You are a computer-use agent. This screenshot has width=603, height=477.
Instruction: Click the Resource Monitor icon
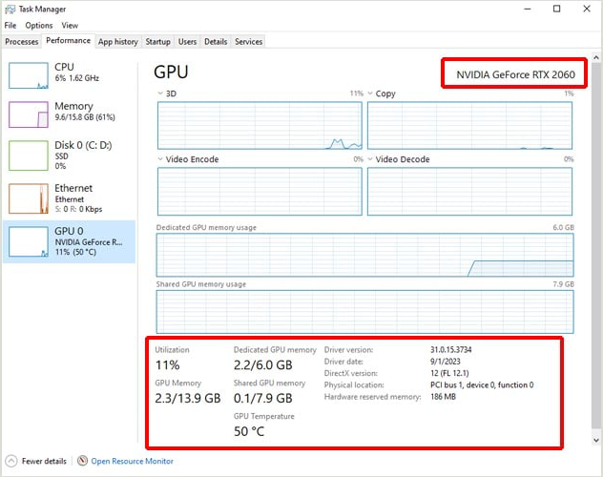point(83,461)
